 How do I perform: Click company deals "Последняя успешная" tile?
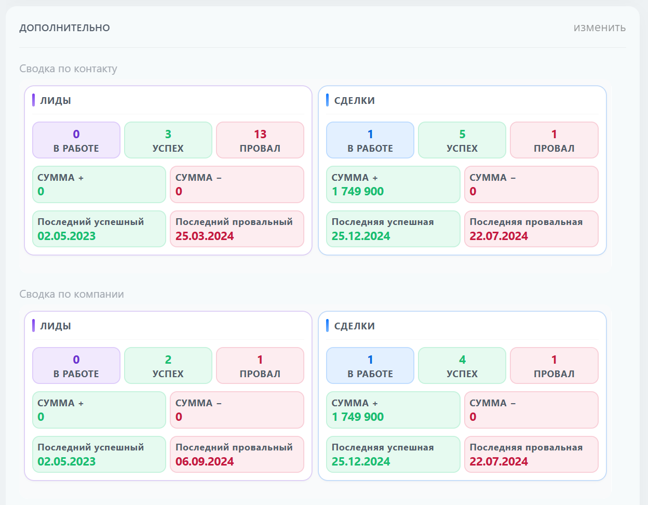point(393,455)
